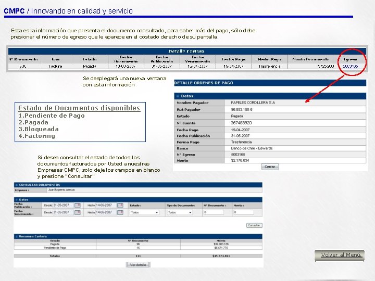Click the Cerrar button in payment detail
Viewport: 375px width, 281px height.
point(270,167)
